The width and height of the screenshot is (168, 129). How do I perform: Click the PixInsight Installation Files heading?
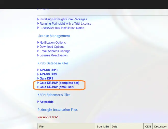[x=58, y=110]
